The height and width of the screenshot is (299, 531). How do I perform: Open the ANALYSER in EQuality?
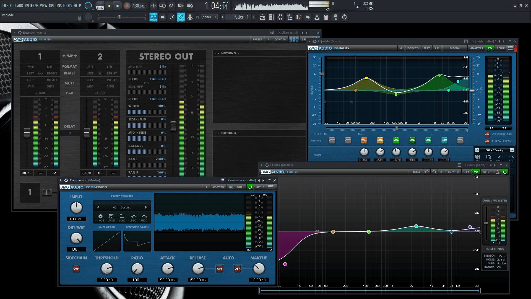477,48
